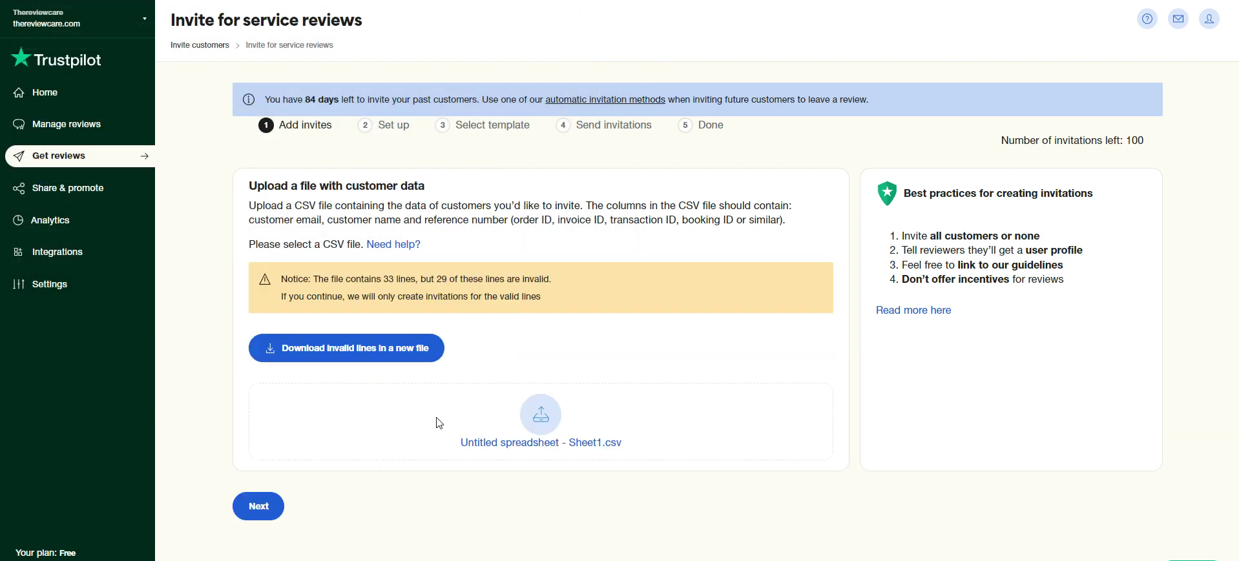Click Number of invitations left: 100 text

(x=1072, y=140)
